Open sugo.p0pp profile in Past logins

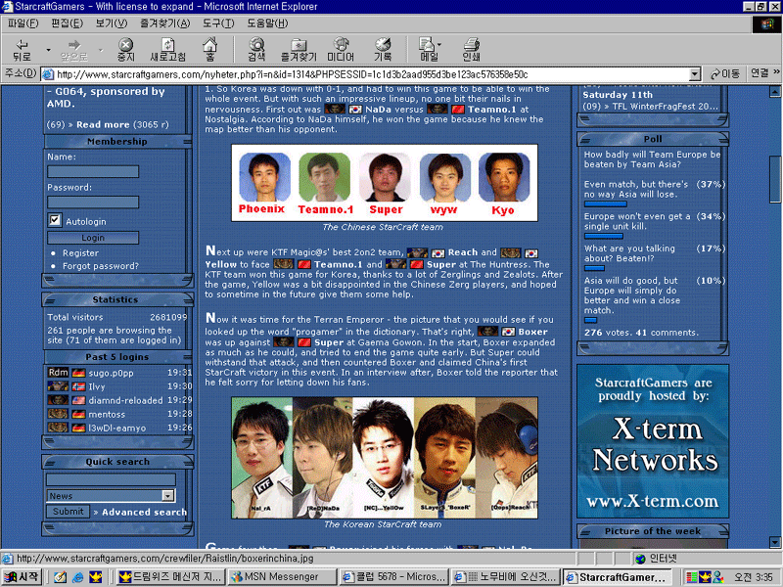111,373
